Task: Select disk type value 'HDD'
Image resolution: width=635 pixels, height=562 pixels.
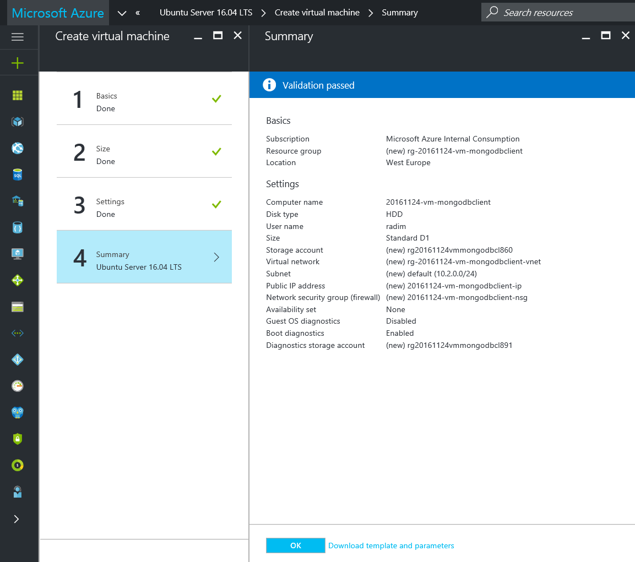Action: [394, 214]
